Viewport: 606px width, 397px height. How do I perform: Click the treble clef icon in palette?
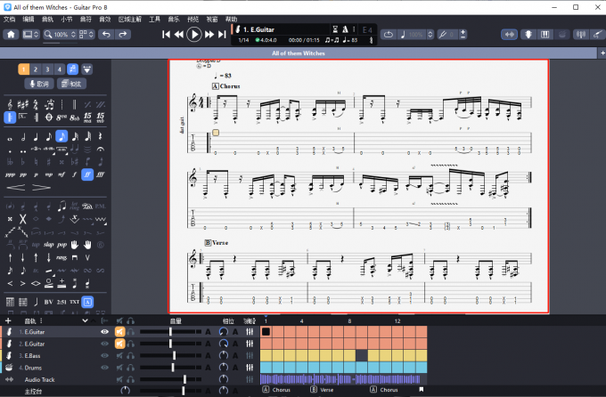point(11,117)
